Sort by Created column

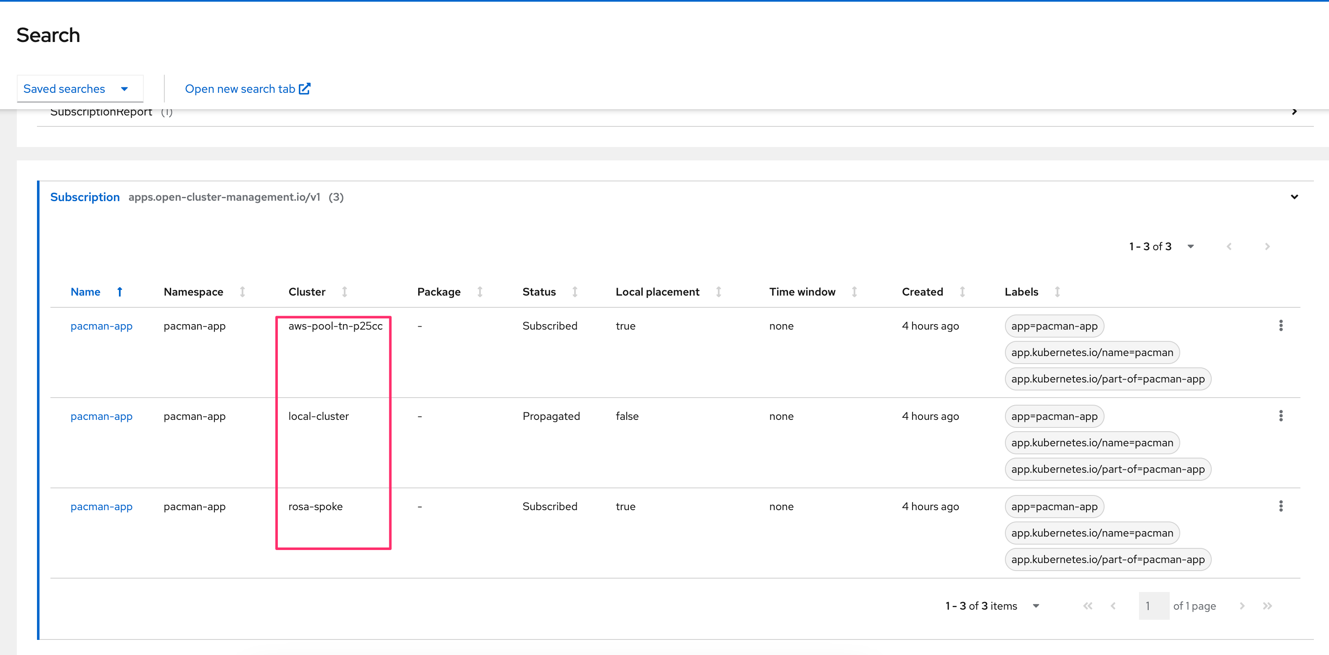coord(922,292)
